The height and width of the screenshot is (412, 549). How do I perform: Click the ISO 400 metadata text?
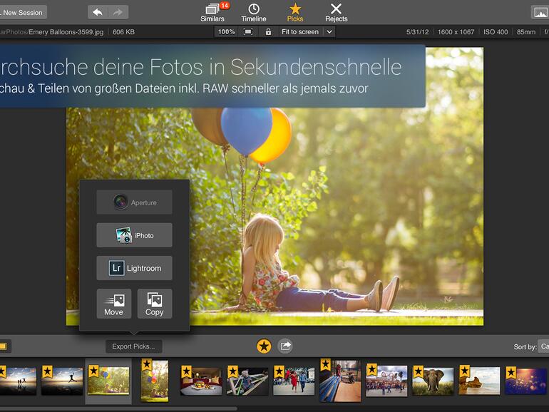pos(496,32)
